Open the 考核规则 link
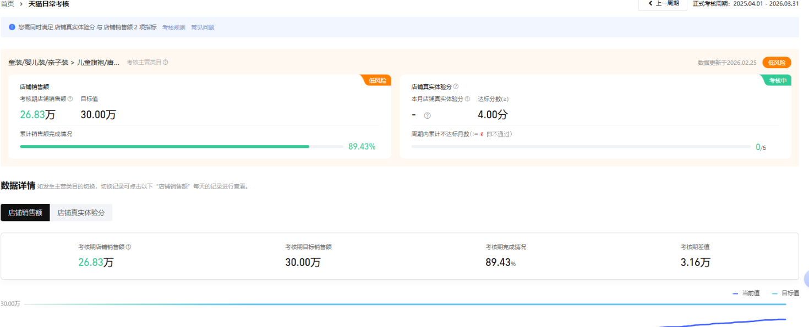The image size is (809, 327). pyautogui.click(x=173, y=27)
